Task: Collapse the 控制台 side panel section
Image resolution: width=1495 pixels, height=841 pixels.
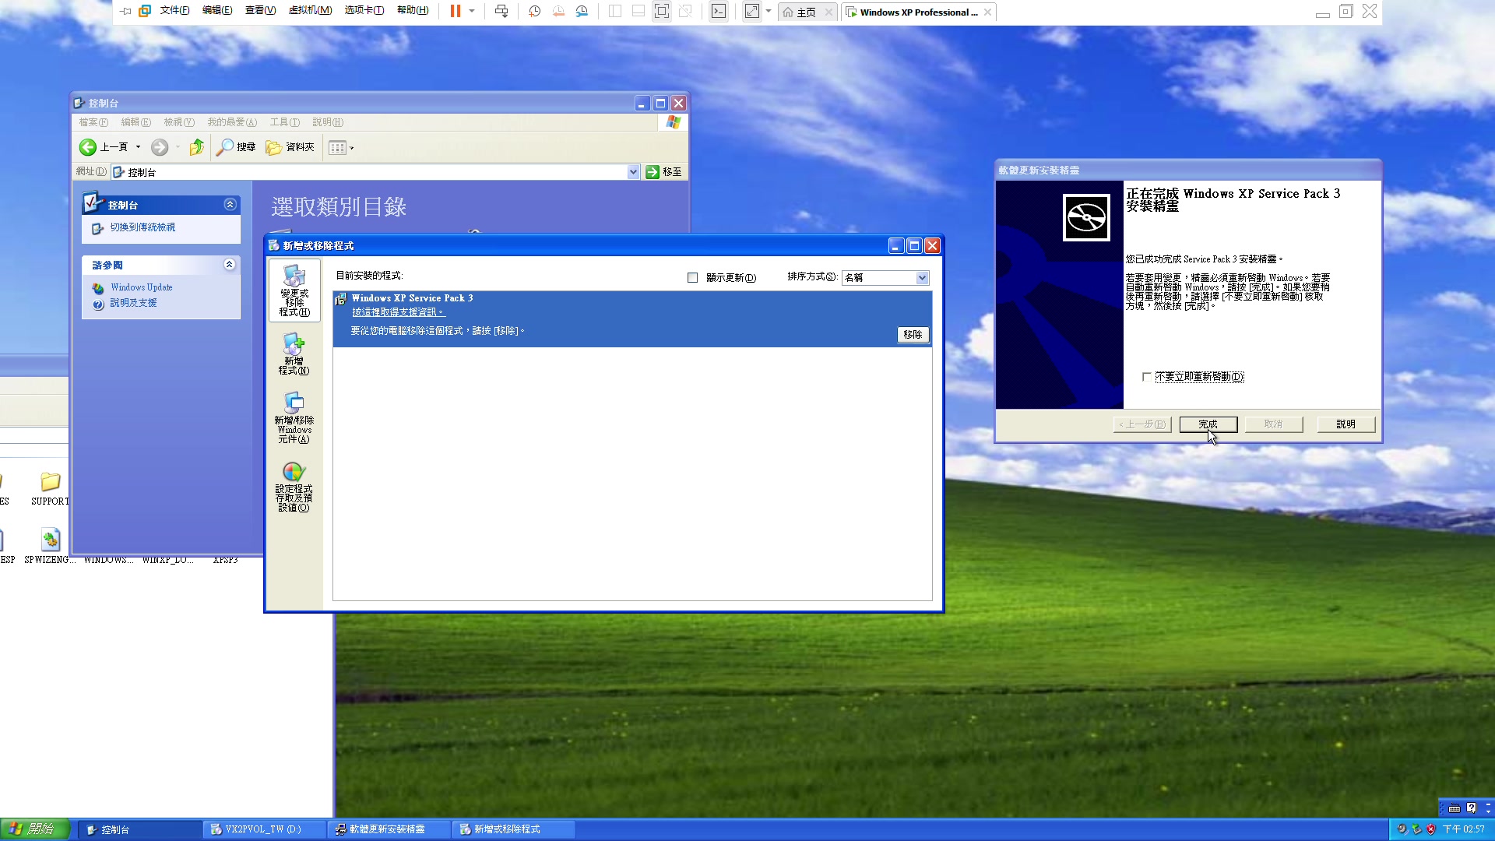Action: click(230, 204)
